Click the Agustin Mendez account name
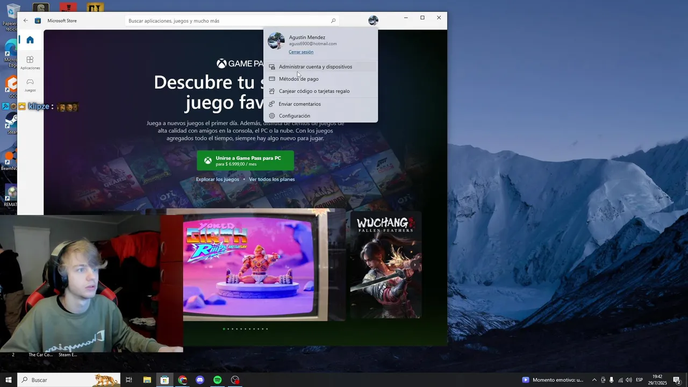Viewport: 688px width, 387px height. pyautogui.click(x=307, y=38)
